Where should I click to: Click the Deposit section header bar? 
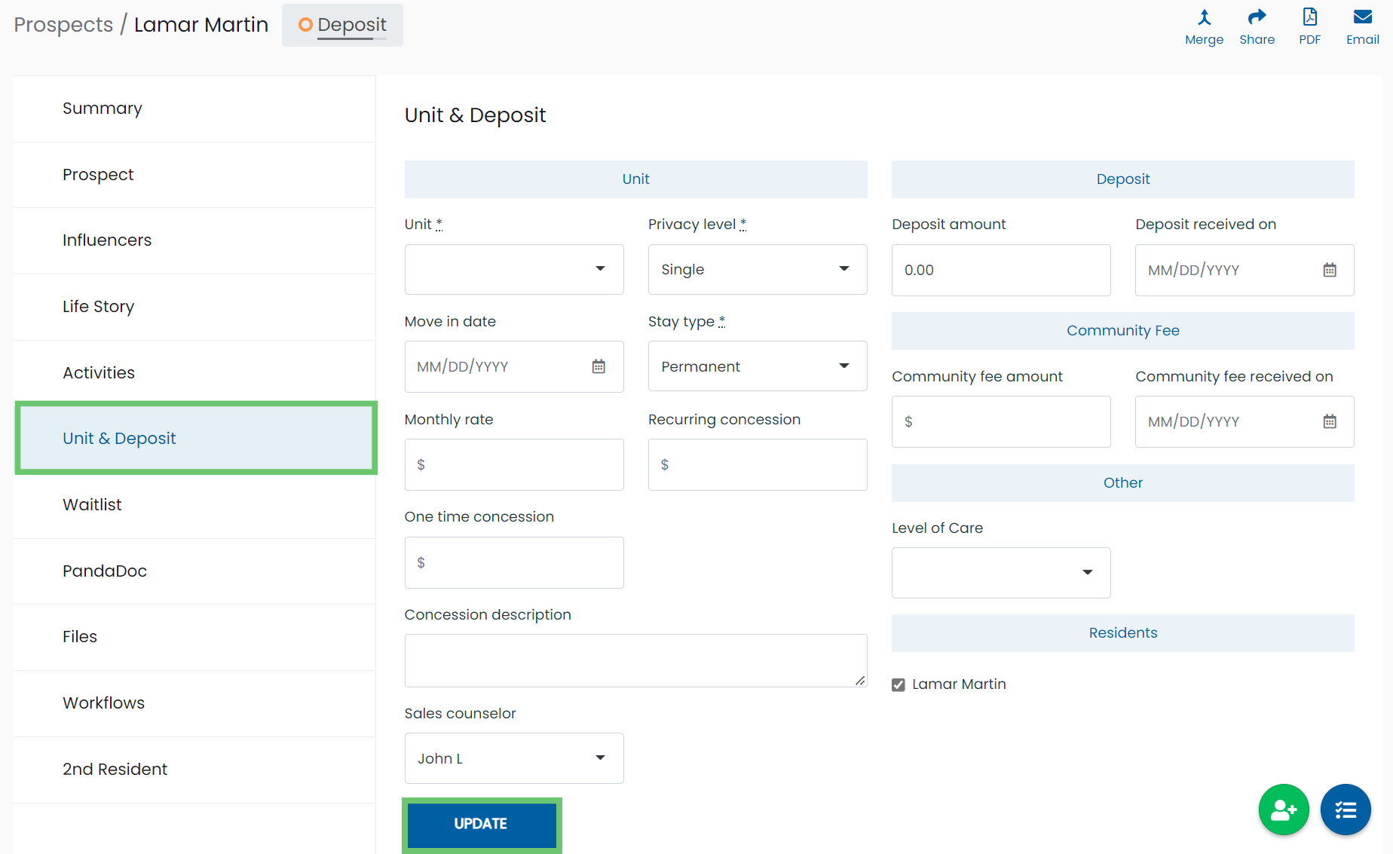tap(1122, 179)
